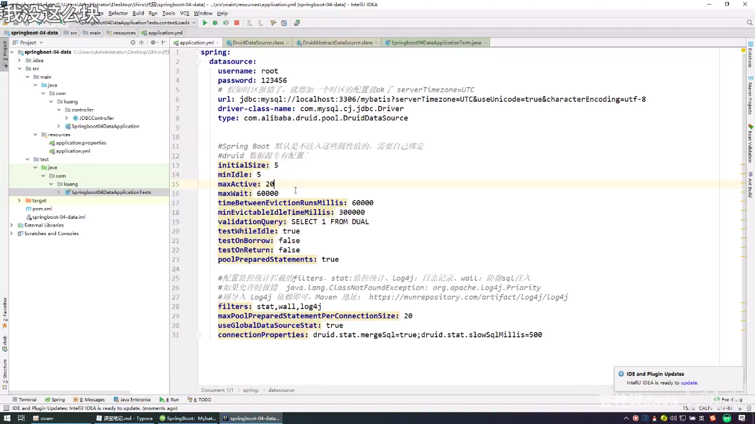Open Task View on taskbar
Viewport: 755px width, 424px height.
click(x=21, y=418)
